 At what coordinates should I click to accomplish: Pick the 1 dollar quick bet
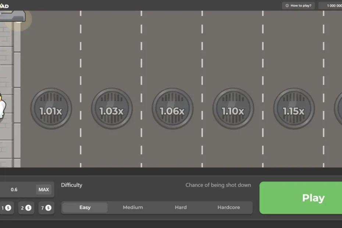click(6, 208)
